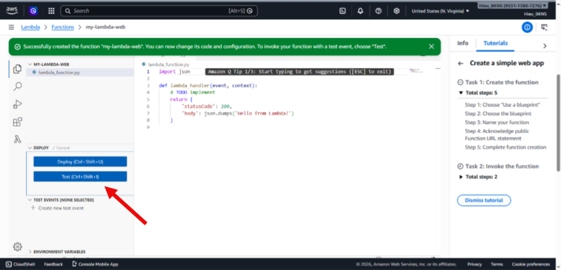Viewport: 561px width, 270px height.
Task: Click Task 2: Invoke the function heading
Action: tap(502, 166)
